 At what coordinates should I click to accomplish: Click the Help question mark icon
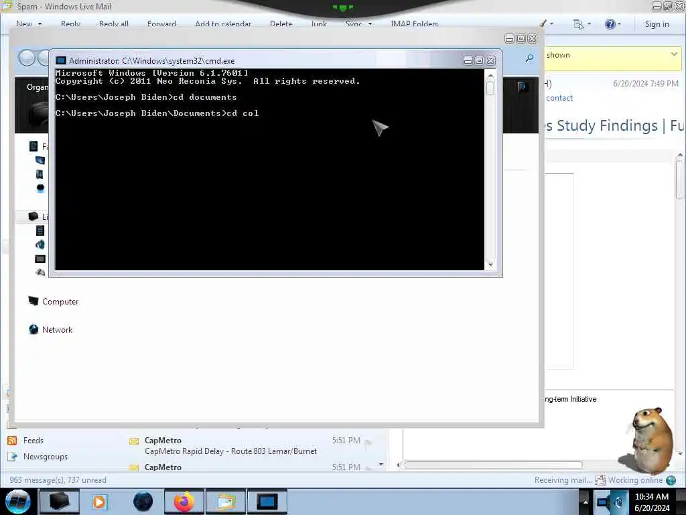pos(610,23)
